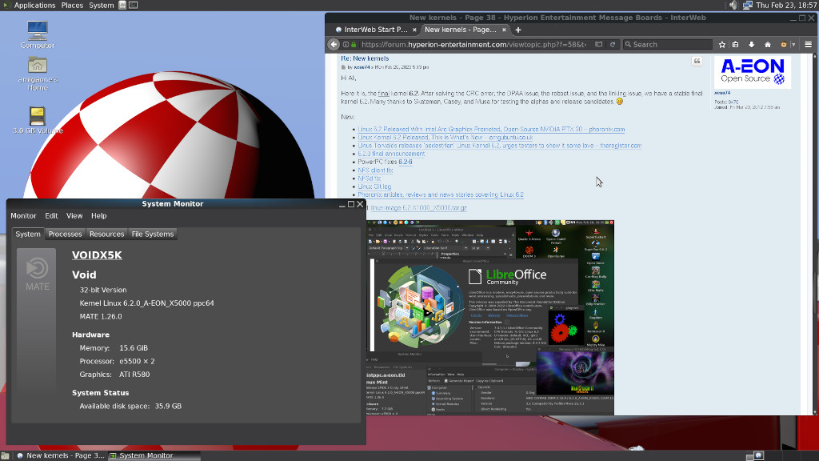819x461 pixels.
Task: Open the 6.2.0 final announcement link
Action: click(x=391, y=154)
